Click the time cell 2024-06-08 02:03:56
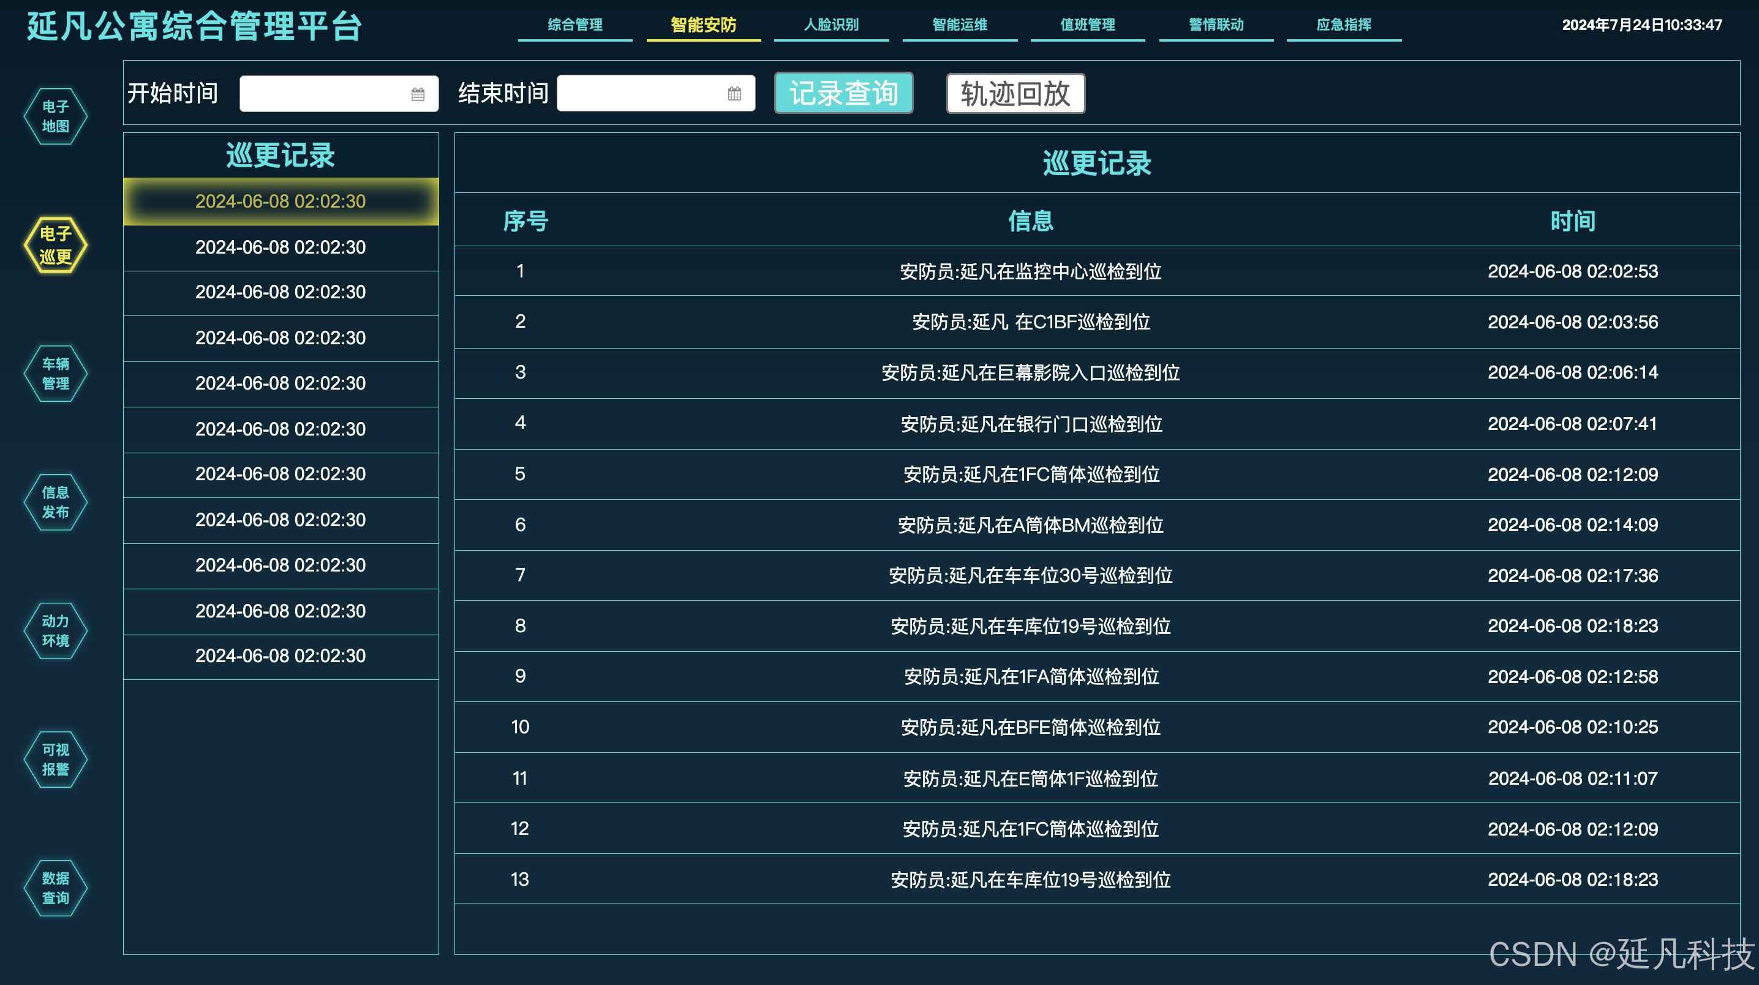 [x=1573, y=322]
